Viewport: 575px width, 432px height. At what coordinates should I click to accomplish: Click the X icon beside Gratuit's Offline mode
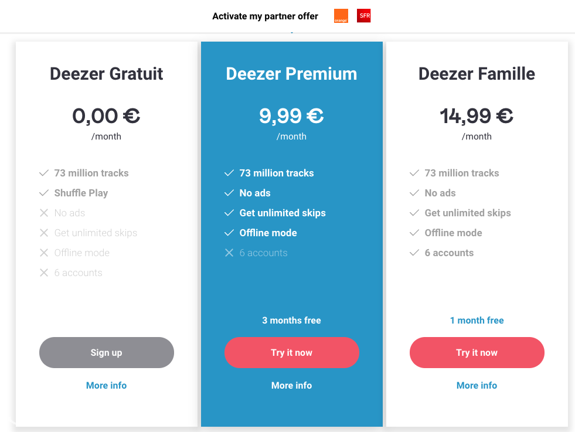[44, 253]
